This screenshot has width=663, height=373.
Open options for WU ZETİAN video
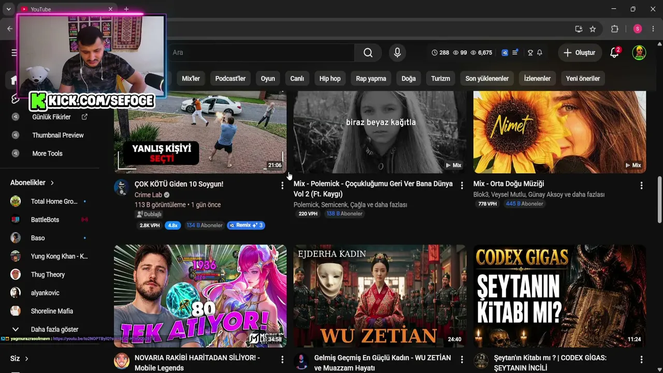pyautogui.click(x=462, y=359)
